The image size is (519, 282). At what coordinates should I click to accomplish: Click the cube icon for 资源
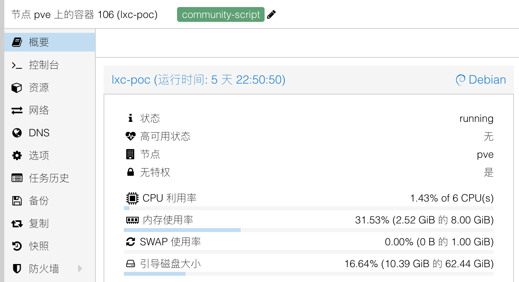[17, 88]
